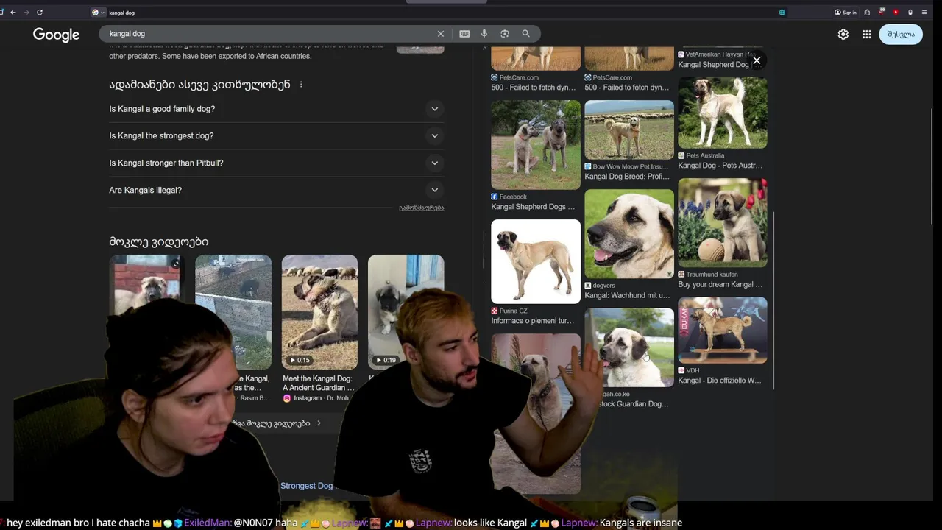
Task: Click the teal circular icon in the address bar
Action: pyautogui.click(x=782, y=13)
